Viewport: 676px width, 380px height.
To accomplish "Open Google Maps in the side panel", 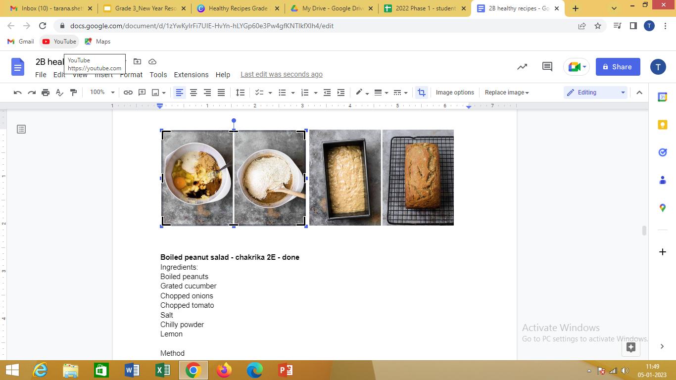I will [663, 208].
